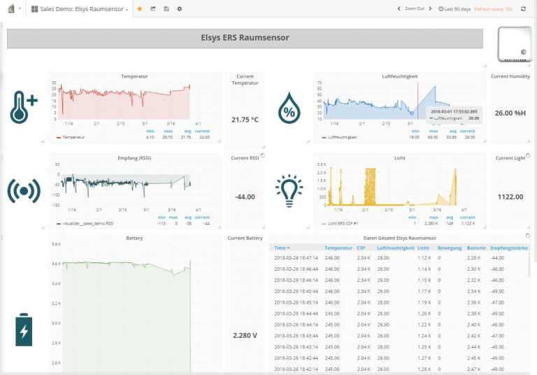The width and height of the screenshot is (537, 375).
Task: Click the Elsys ERS Raumsensor title panel
Action: pos(245,38)
